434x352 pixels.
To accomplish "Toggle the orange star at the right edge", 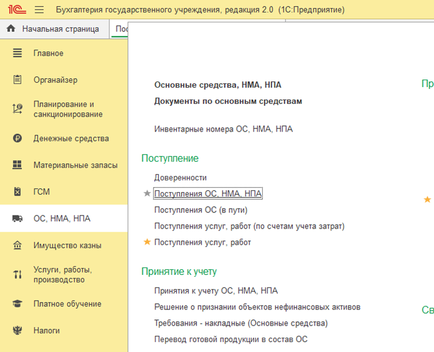I will coord(427,199).
